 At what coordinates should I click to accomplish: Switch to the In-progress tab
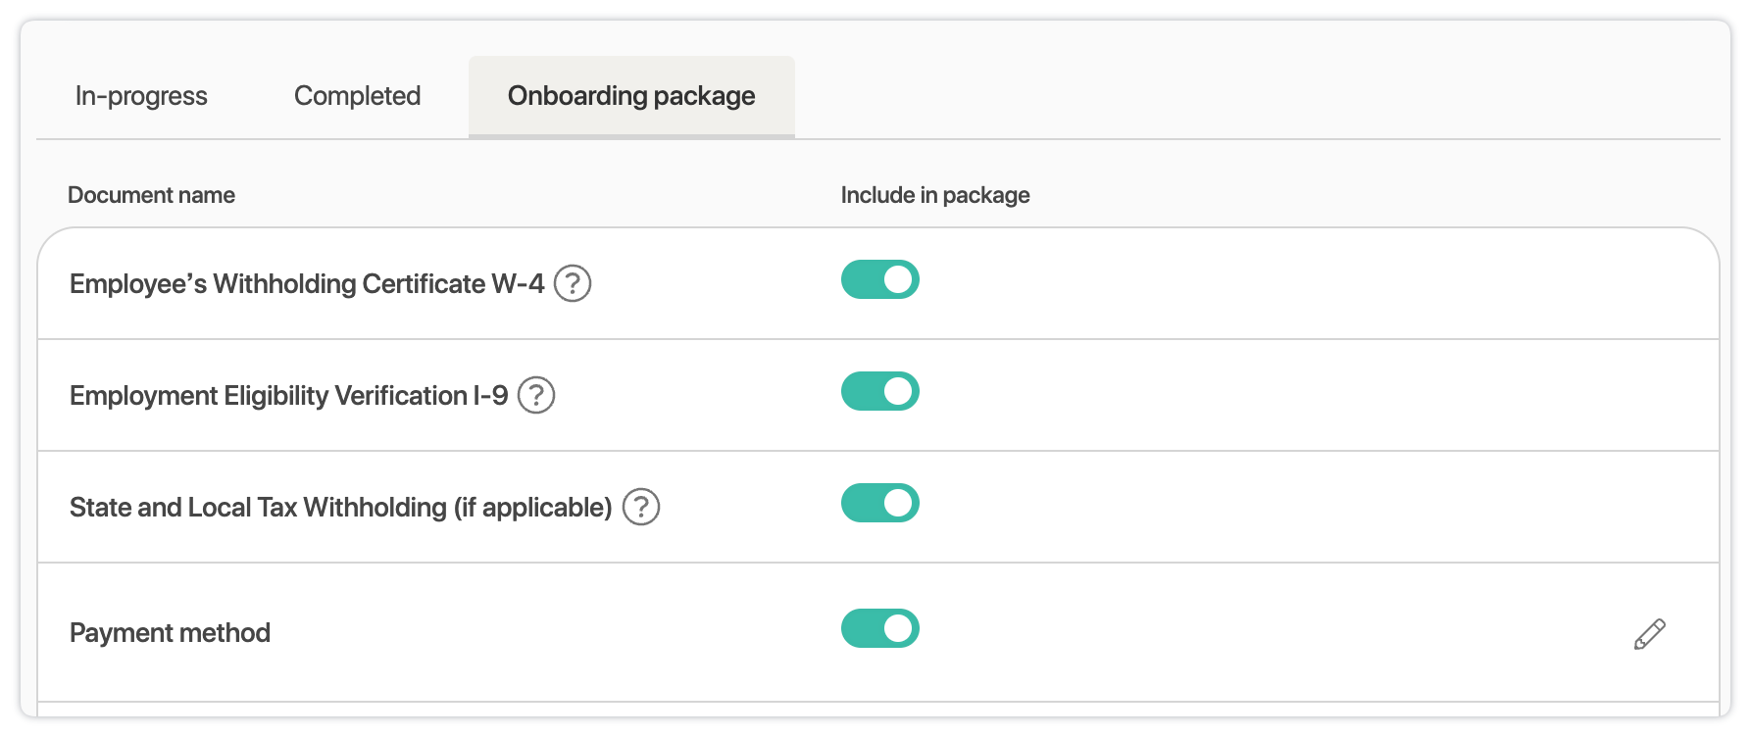[x=141, y=96]
